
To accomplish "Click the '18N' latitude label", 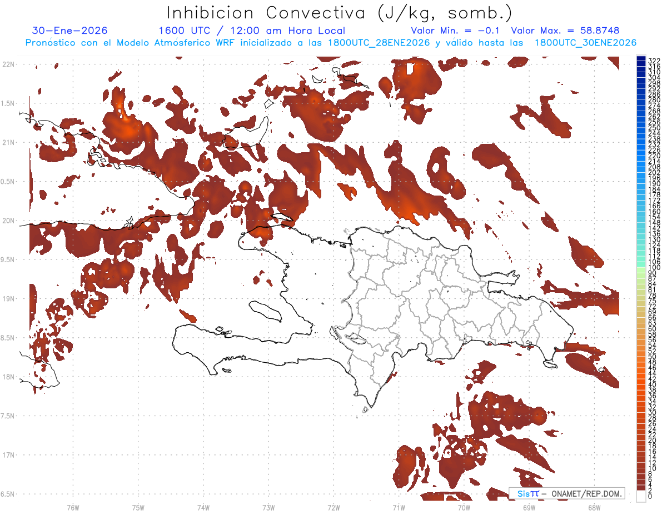I will pos(8,377).
